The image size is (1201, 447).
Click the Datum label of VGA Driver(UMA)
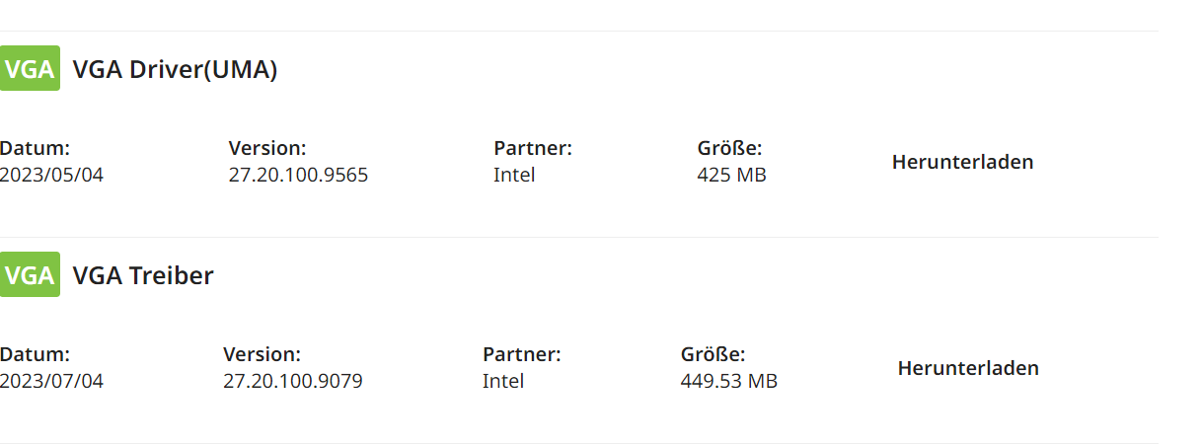[x=36, y=149]
